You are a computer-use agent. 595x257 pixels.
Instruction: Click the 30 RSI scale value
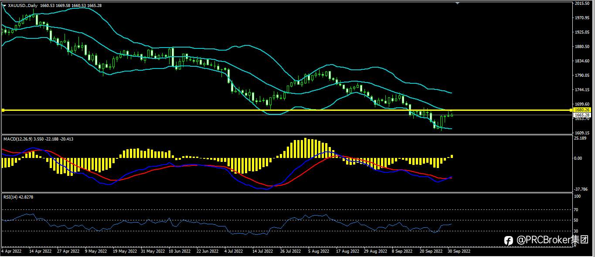tap(577, 231)
